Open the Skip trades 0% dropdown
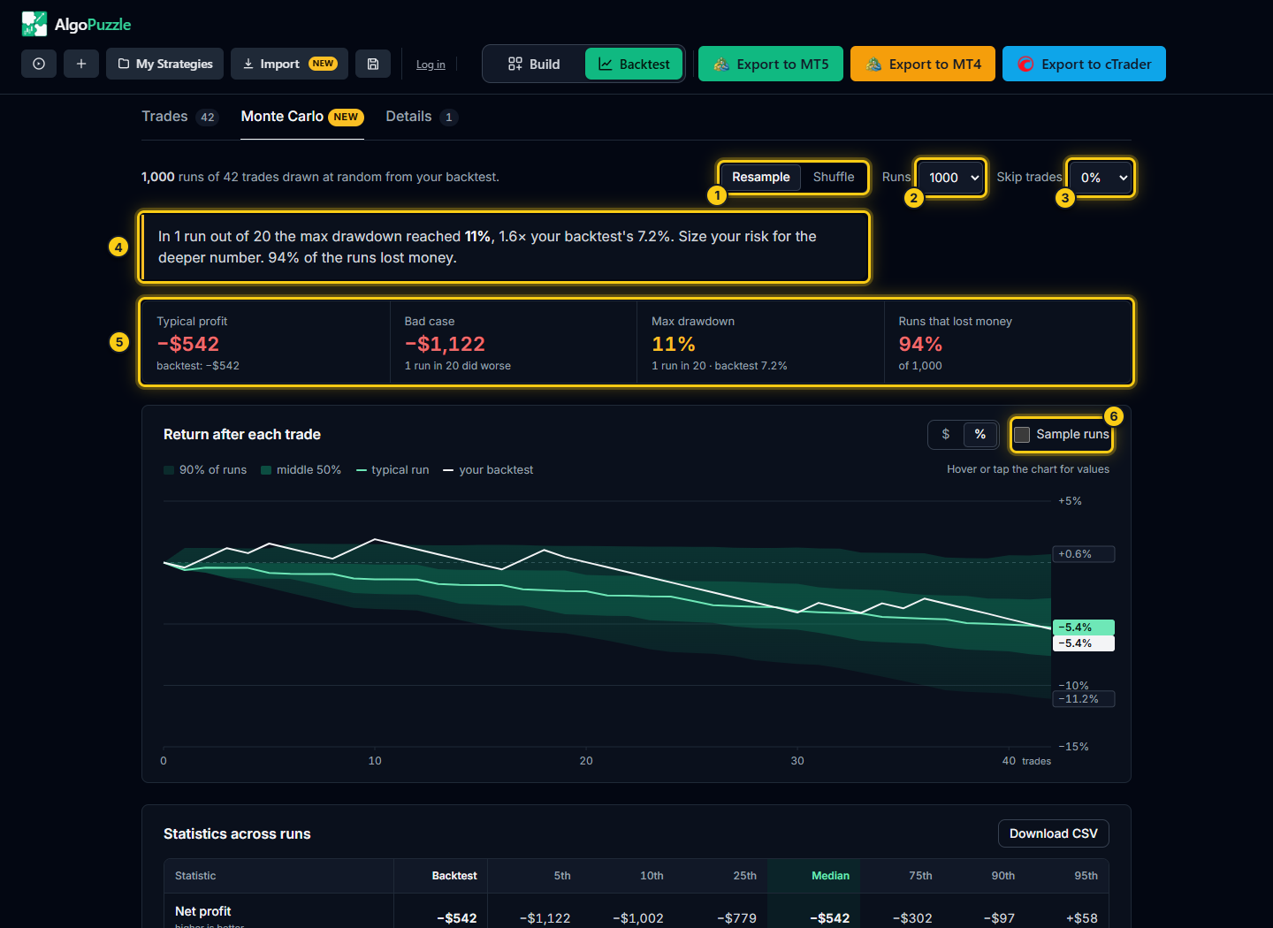1273x928 pixels. 1101,178
